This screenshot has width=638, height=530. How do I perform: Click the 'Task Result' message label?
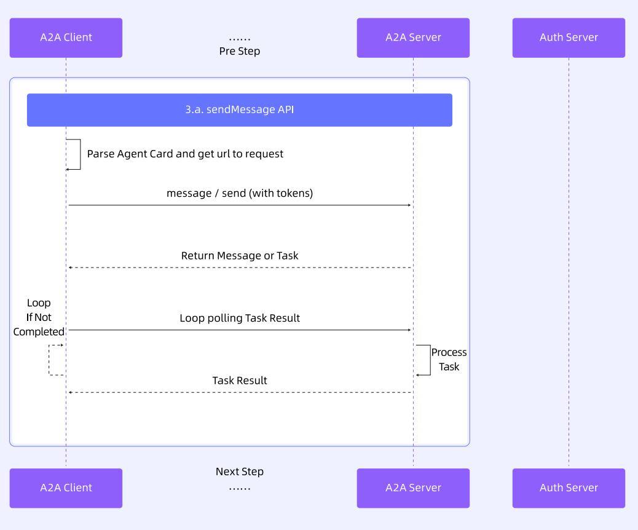(240, 381)
